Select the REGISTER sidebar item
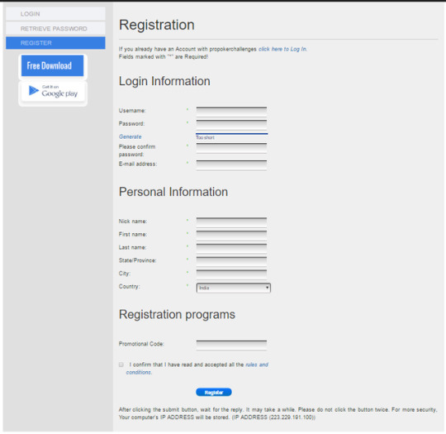Screen dimensions: 446x434 [55, 43]
